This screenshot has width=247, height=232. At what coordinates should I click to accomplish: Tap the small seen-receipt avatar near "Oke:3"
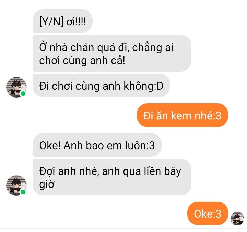tap(237, 219)
